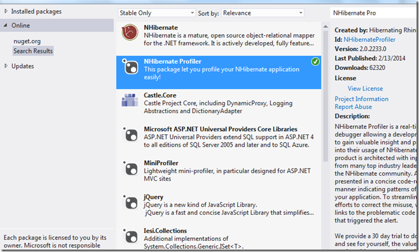Click the Castle.Core castle icon
The width and height of the screenshot is (419, 252).
pyautogui.click(x=130, y=100)
